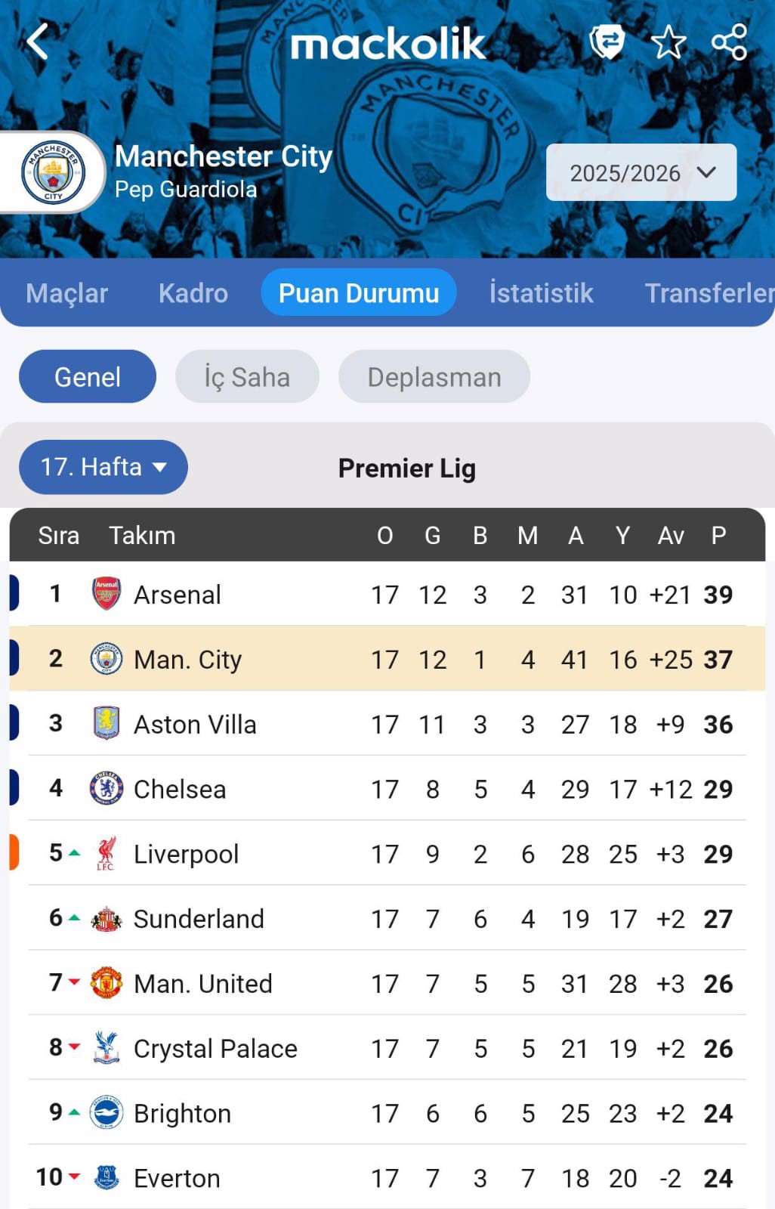Tap the Manchester City club crest
Screen dimensions: 775x1209
53,172
